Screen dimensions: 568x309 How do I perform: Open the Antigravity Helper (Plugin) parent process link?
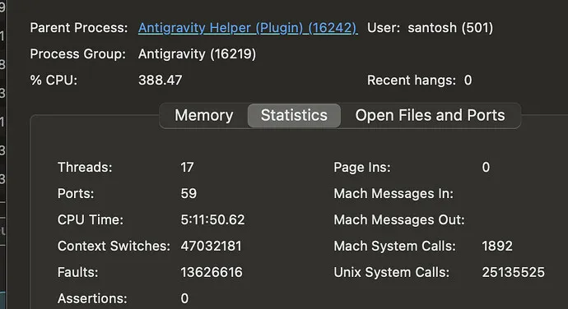(248, 28)
